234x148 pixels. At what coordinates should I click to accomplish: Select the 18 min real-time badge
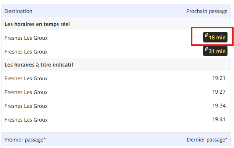(215, 37)
